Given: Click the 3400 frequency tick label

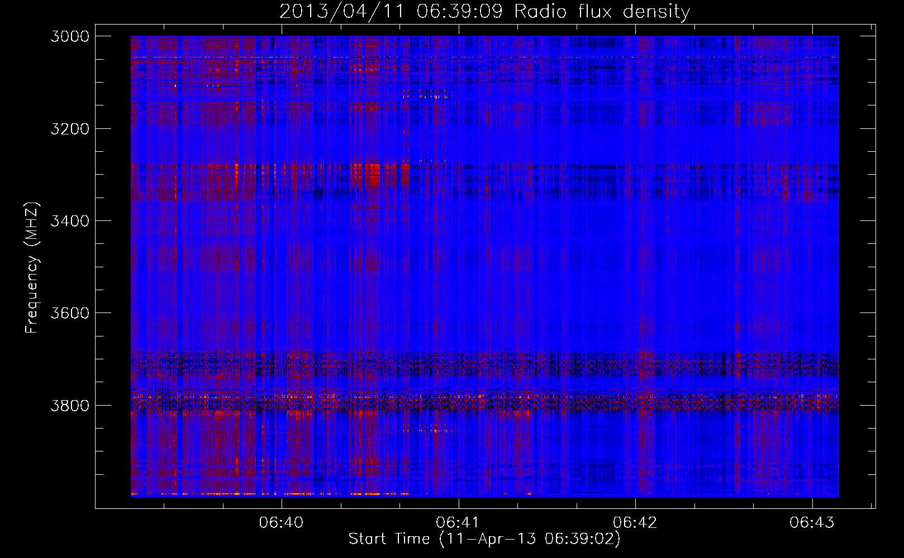Looking at the screenshot, I should 70,221.
